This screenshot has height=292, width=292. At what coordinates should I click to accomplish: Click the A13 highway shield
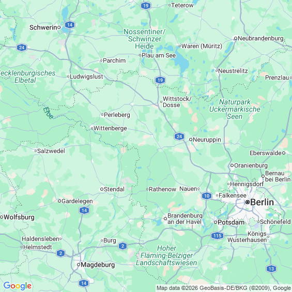point(271,269)
